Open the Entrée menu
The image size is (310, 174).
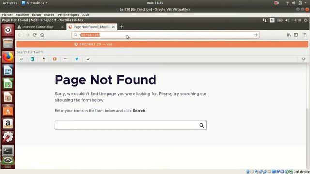click(49, 15)
